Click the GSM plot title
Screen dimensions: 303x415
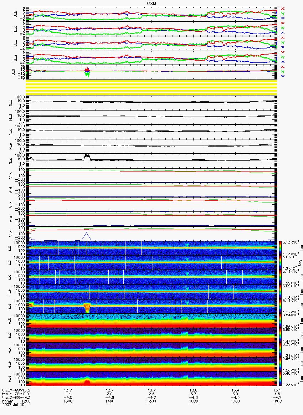[x=151, y=4]
